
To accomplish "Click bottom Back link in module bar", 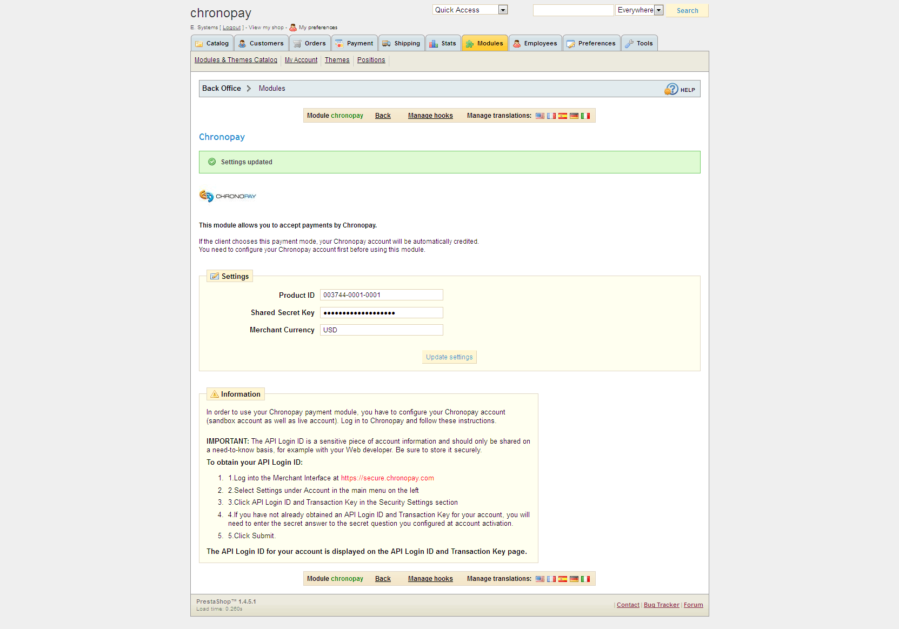I will [x=383, y=579].
